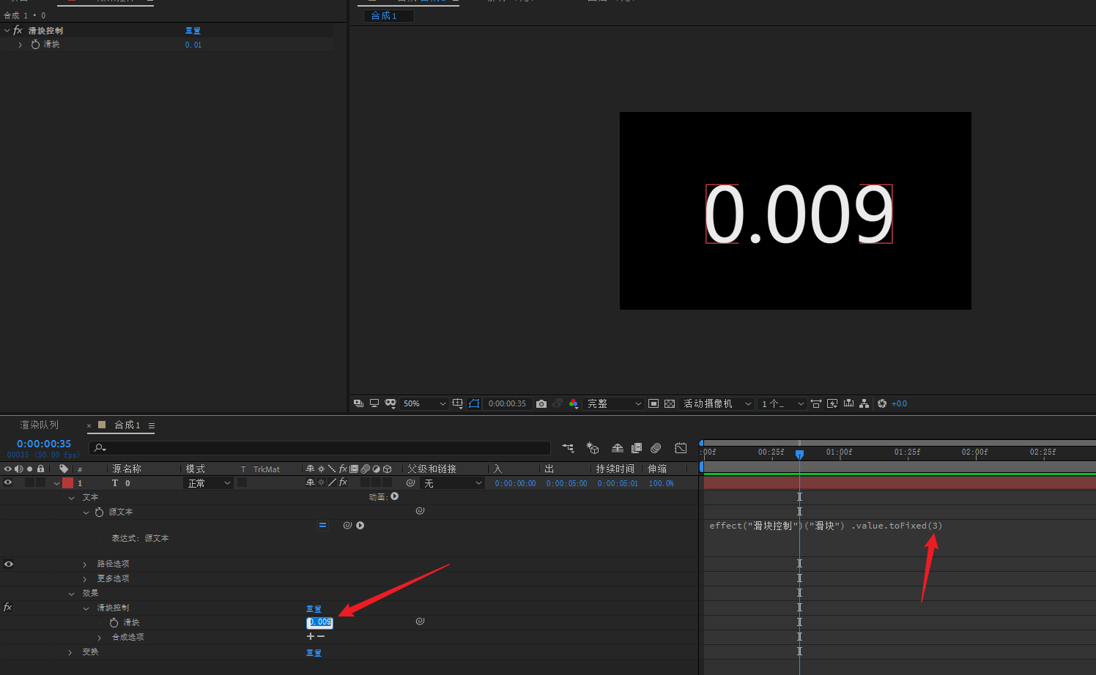Viewport: 1096px width, 675px height.
Task: Open the 完整 resolution dropdown
Action: [x=614, y=403]
